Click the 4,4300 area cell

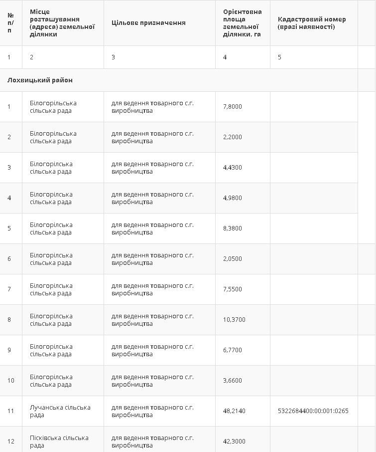[x=233, y=168]
